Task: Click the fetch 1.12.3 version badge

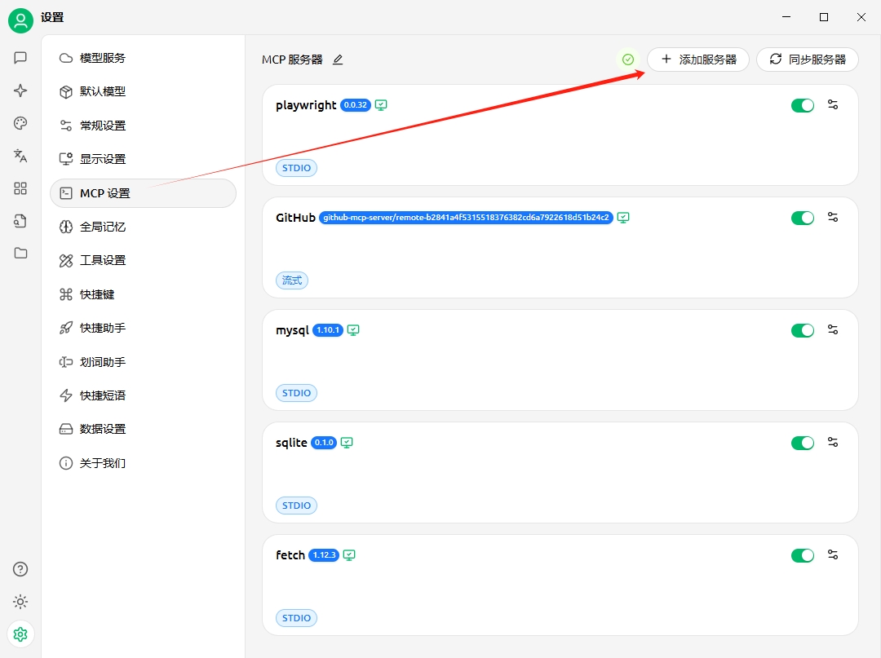Action: click(x=324, y=555)
